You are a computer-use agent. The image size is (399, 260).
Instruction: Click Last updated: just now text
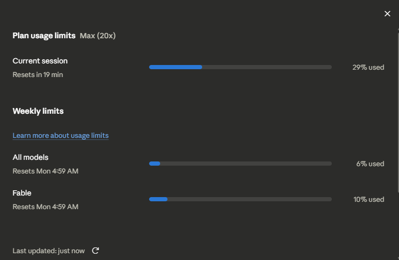(x=49, y=251)
